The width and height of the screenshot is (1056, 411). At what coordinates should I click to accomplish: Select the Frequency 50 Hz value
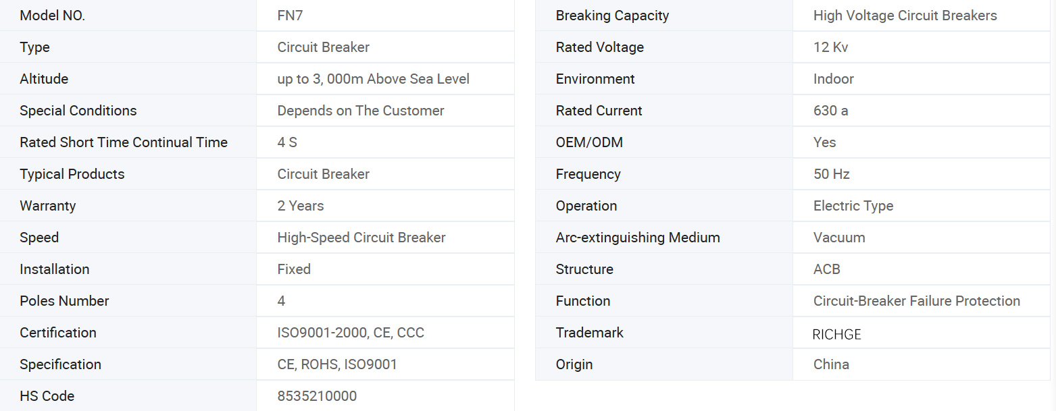[x=831, y=174]
